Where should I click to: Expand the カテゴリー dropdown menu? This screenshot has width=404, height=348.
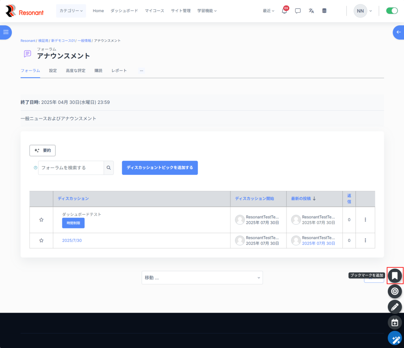[71, 11]
